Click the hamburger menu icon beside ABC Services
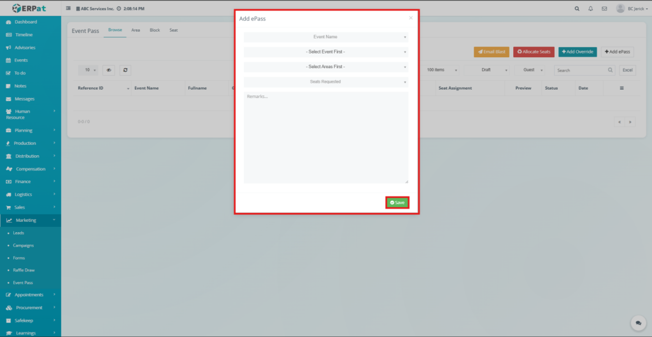The height and width of the screenshot is (337, 652). [69, 9]
